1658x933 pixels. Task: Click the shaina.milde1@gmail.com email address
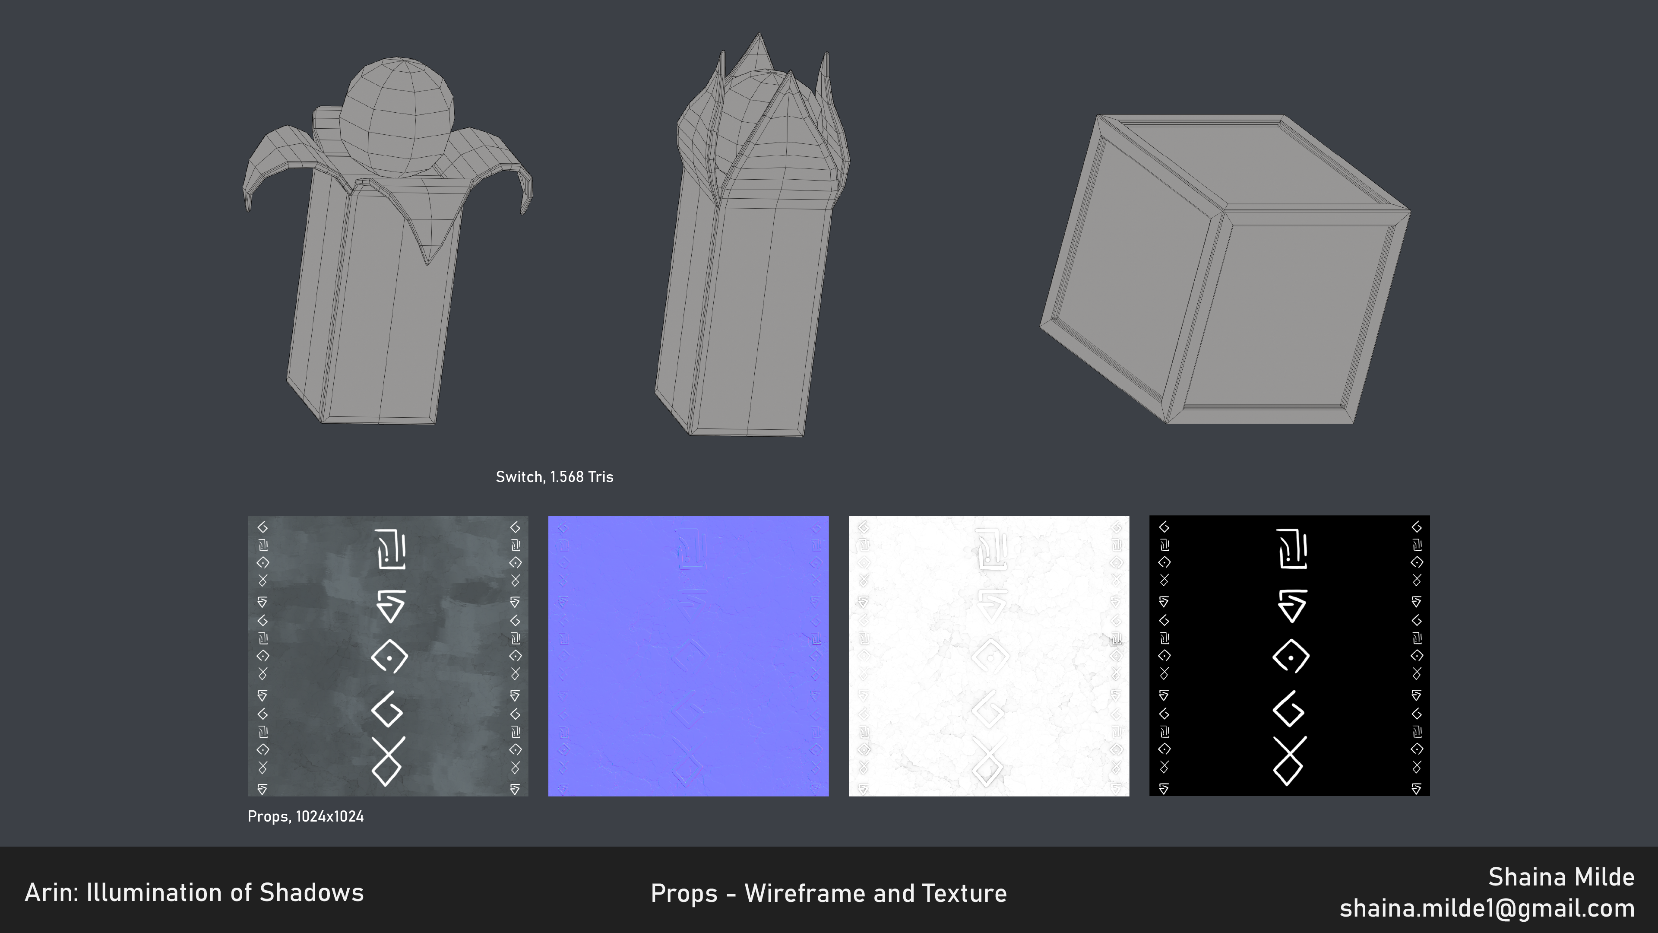(1487, 908)
